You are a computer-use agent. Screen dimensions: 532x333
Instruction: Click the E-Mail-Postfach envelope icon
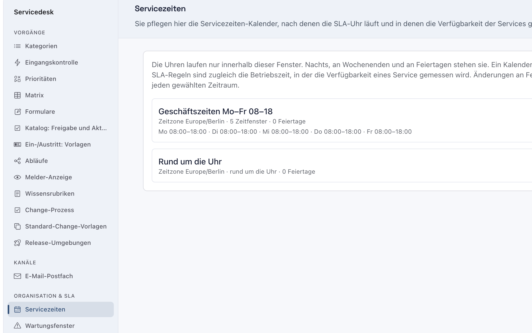[x=17, y=276]
